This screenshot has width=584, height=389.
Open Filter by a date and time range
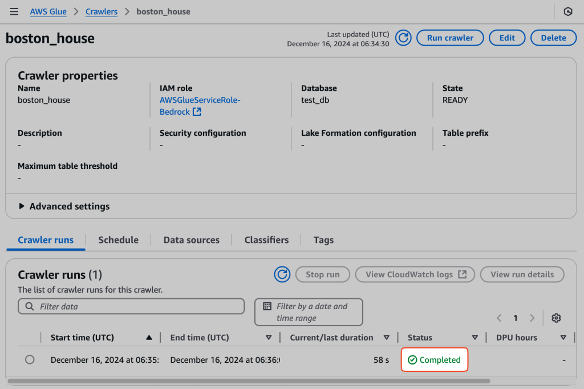tap(309, 312)
